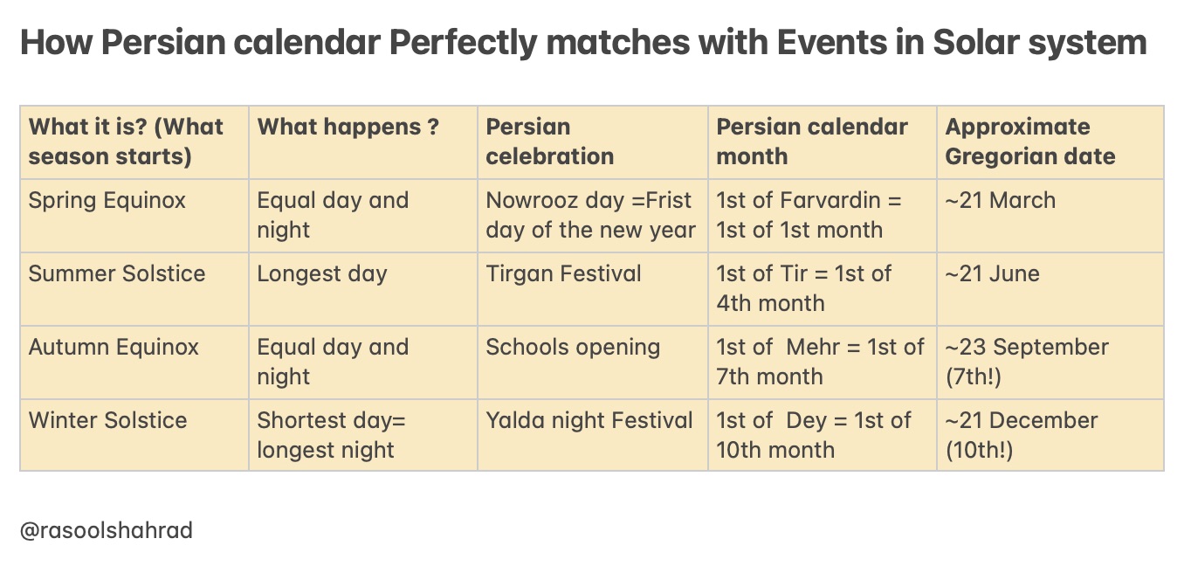
Task: Select the 'Spring Equinox' cell
Action: [134, 216]
